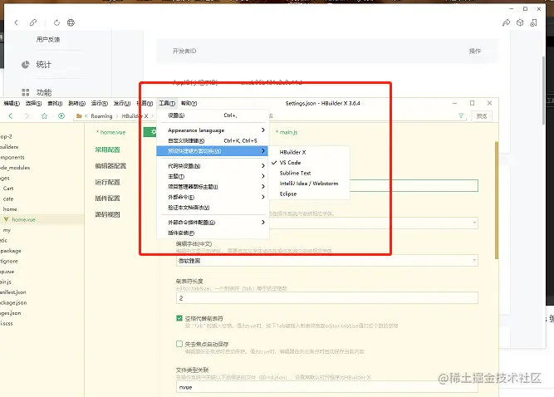Select Cart folder in project tree

(x=8, y=189)
